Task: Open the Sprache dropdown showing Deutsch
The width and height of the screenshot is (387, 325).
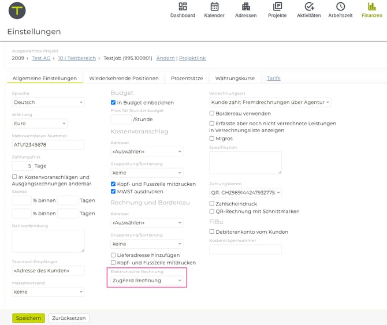Action: pos(48,103)
